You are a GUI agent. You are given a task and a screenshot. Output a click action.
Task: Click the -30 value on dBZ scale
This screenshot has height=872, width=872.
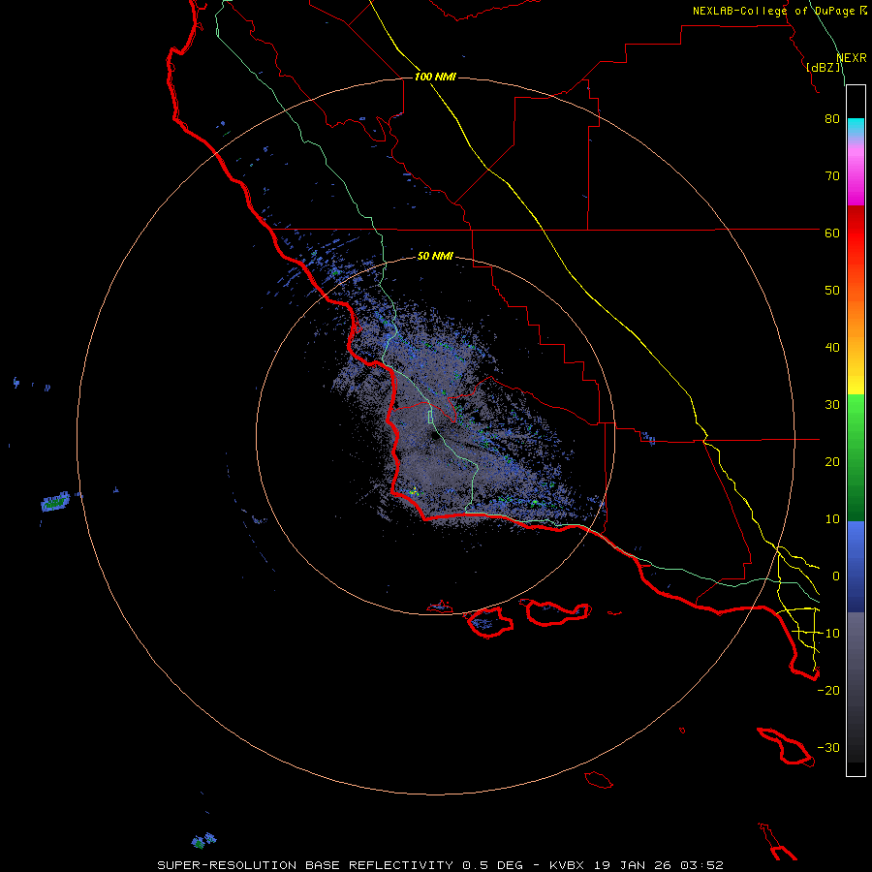(x=828, y=748)
